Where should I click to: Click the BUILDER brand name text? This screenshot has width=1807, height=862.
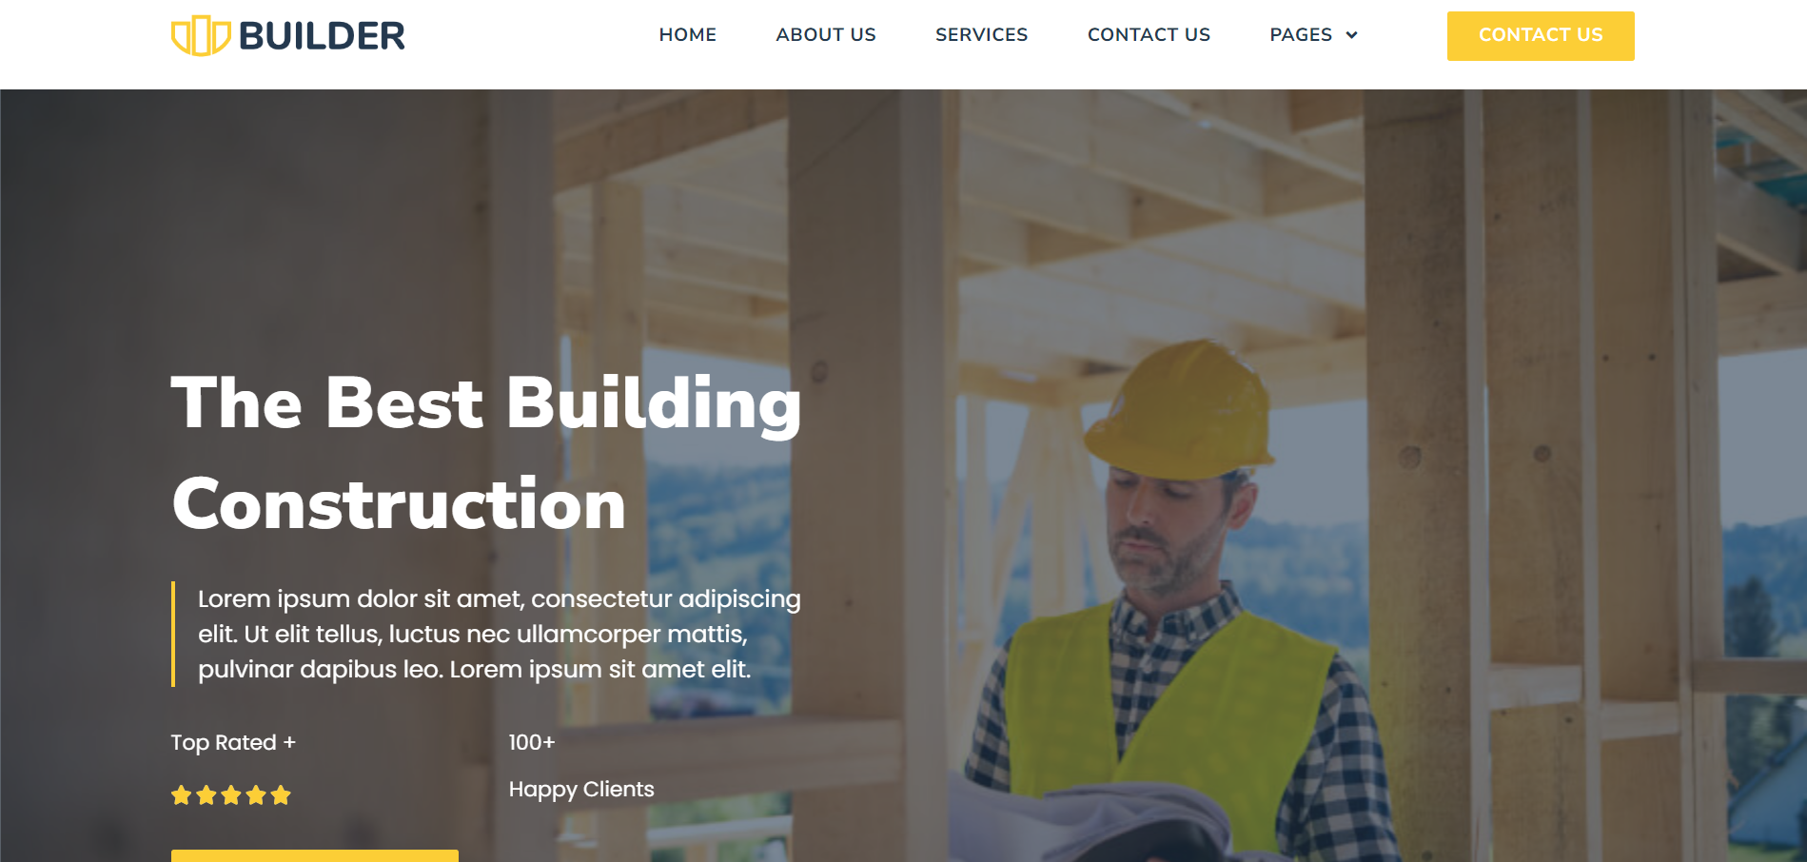click(x=322, y=36)
